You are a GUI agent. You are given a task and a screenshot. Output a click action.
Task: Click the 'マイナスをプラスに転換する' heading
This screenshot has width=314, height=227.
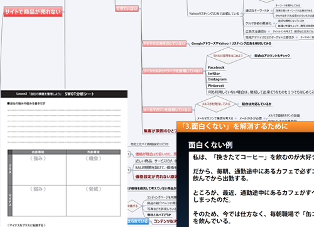[x=26, y=225]
